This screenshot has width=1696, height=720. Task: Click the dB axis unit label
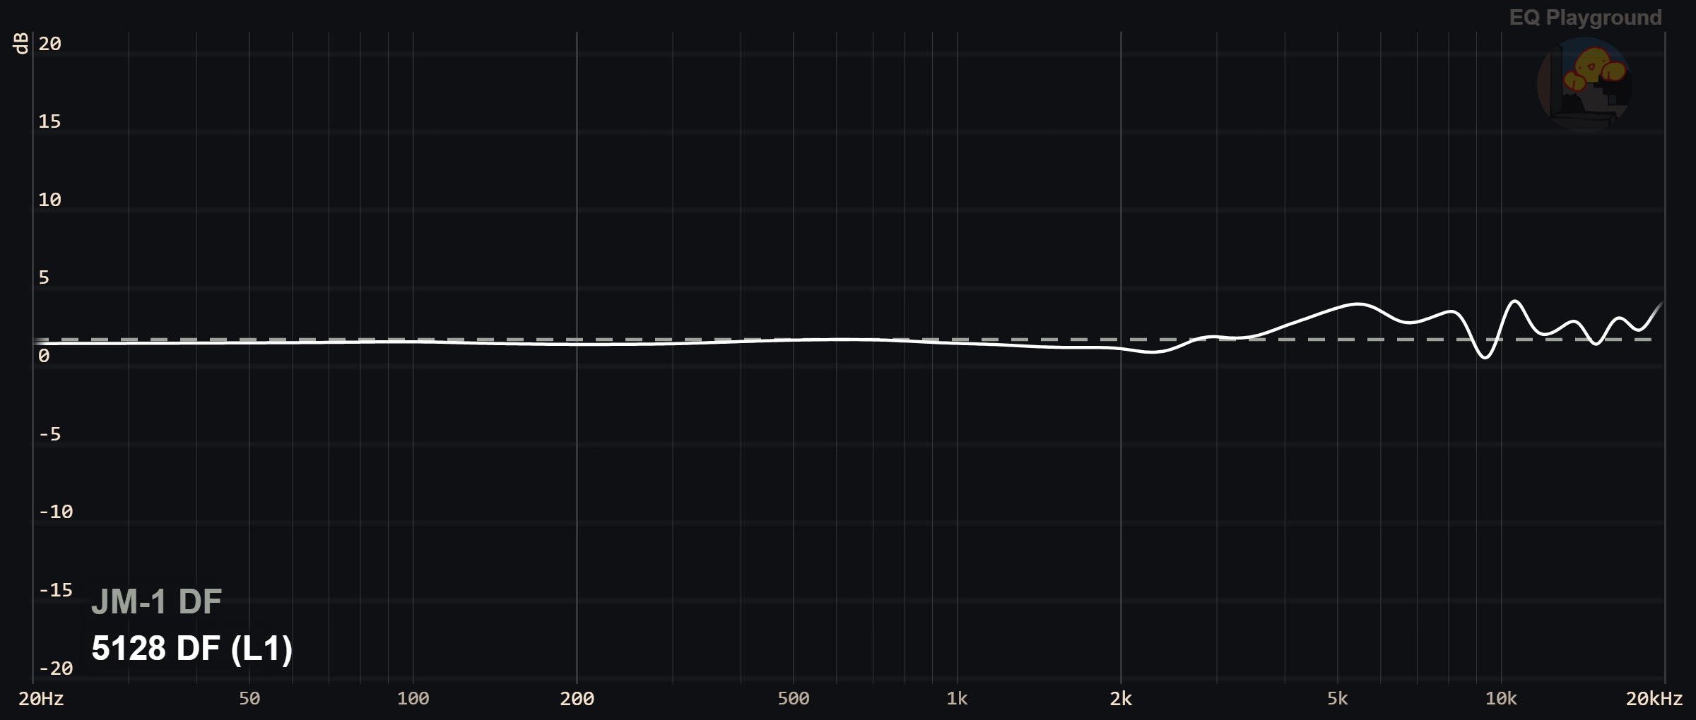tap(21, 43)
